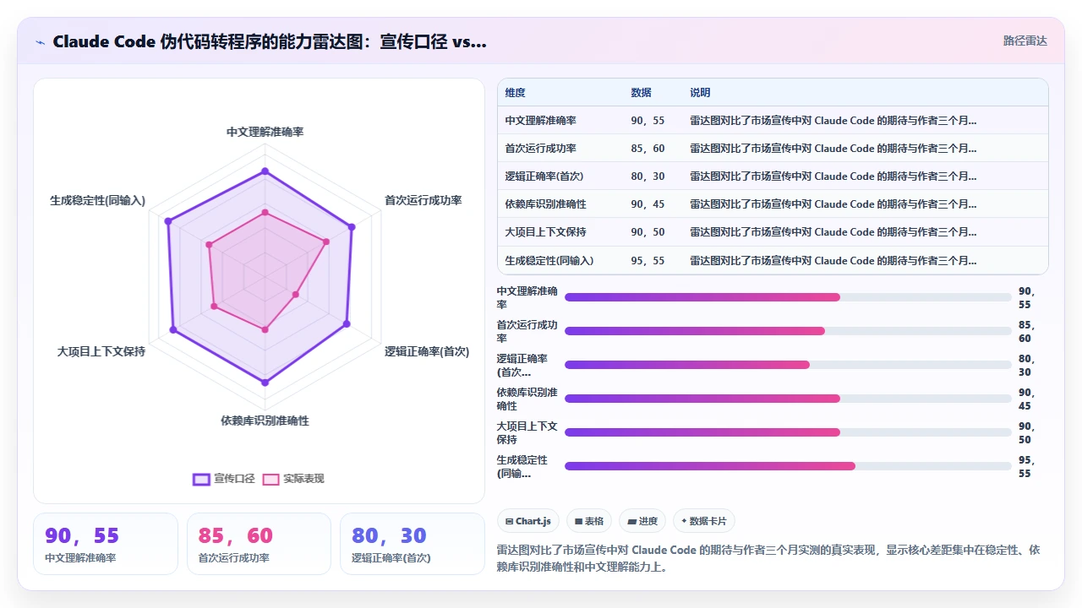Click the 90, 55 中文理解准确率 data card
The width and height of the screenshot is (1082, 608).
(x=106, y=544)
